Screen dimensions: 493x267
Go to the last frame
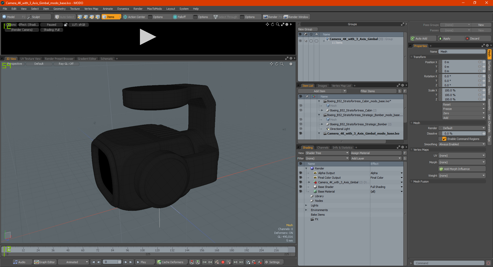pyautogui.click(x=131, y=262)
